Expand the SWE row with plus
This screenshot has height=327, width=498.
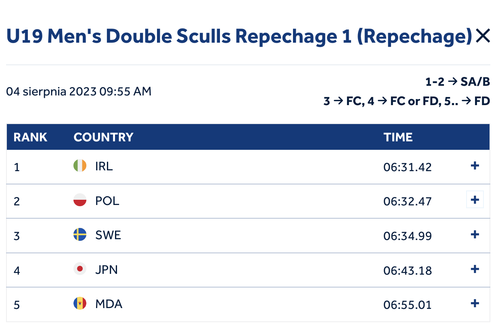coord(475,234)
